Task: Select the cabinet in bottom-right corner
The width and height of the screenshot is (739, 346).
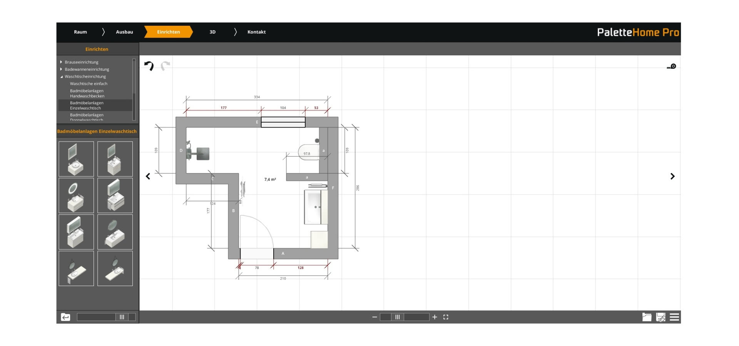Action: [319, 240]
